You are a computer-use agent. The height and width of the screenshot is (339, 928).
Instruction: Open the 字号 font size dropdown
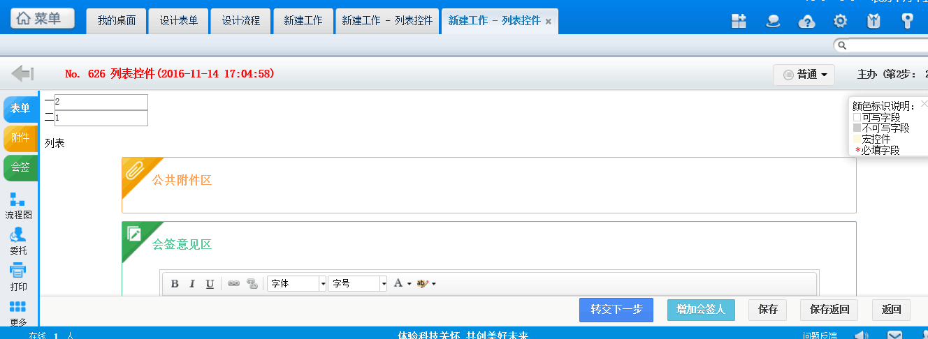pos(358,284)
